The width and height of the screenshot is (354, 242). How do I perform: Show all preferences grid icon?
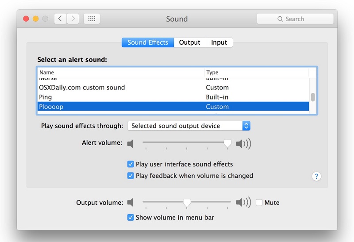click(x=92, y=19)
